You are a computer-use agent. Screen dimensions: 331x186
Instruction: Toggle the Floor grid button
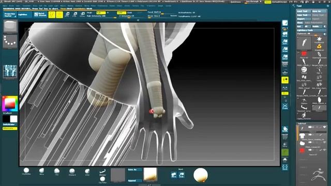pyautogui.click(x=285, y=72)
